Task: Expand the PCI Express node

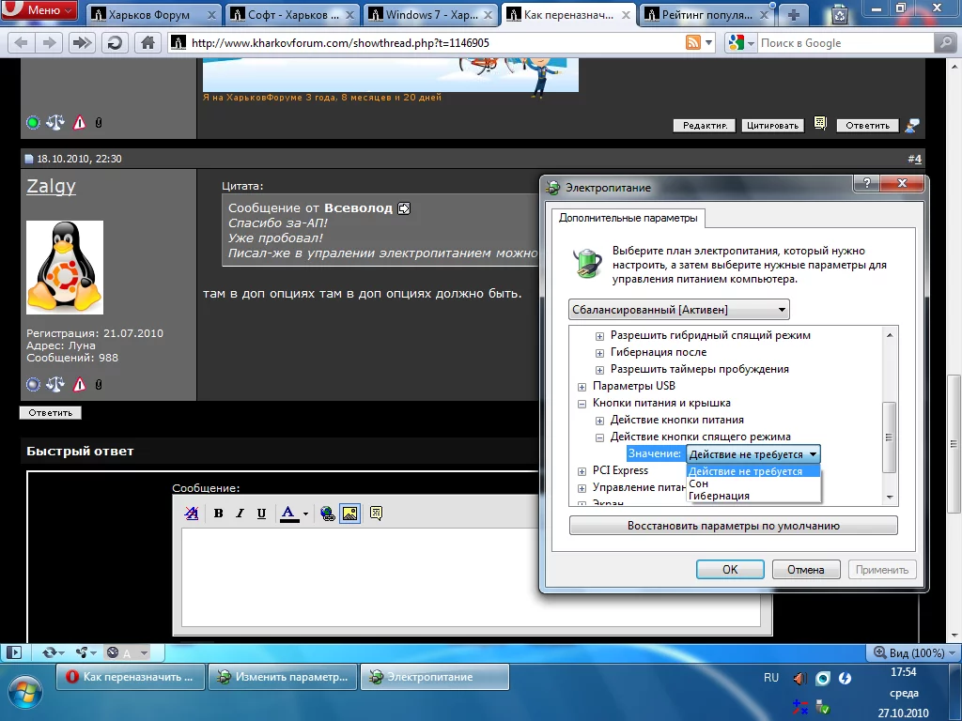Action: pyautogui.click(x=582, y=471)
